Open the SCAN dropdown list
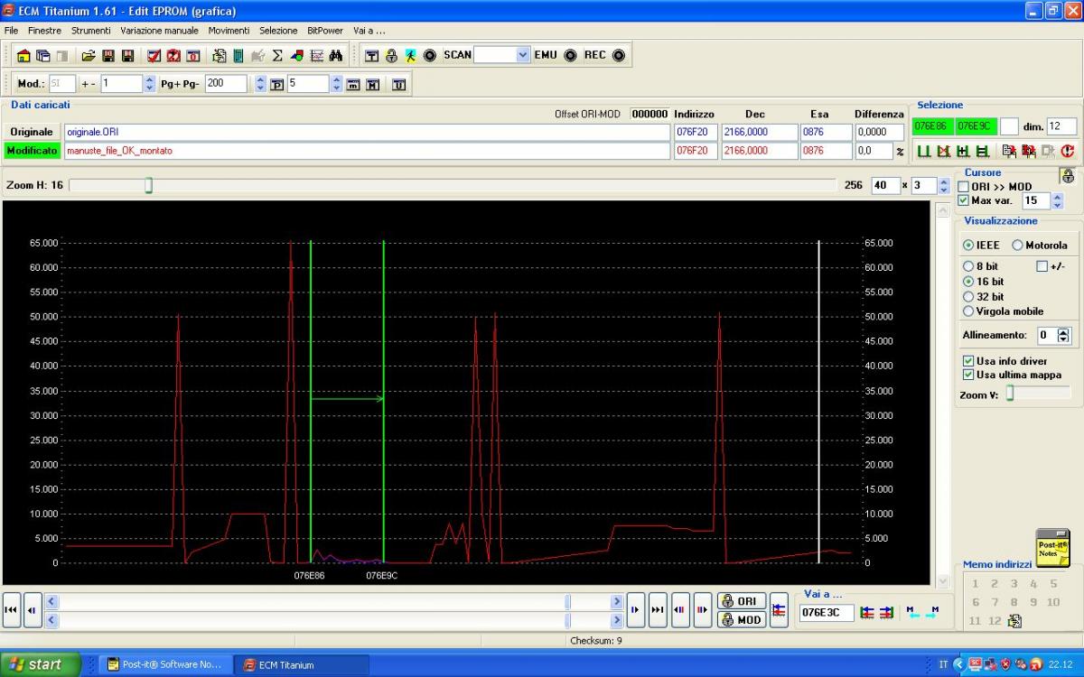 pyautogui.click(x=523, y=55)
